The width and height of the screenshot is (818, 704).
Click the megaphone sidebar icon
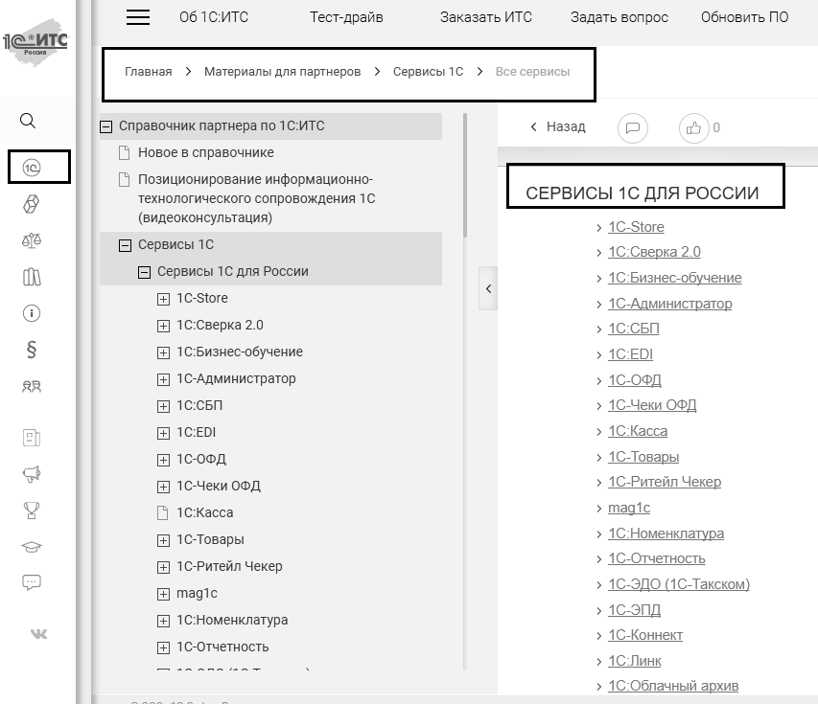32,474
